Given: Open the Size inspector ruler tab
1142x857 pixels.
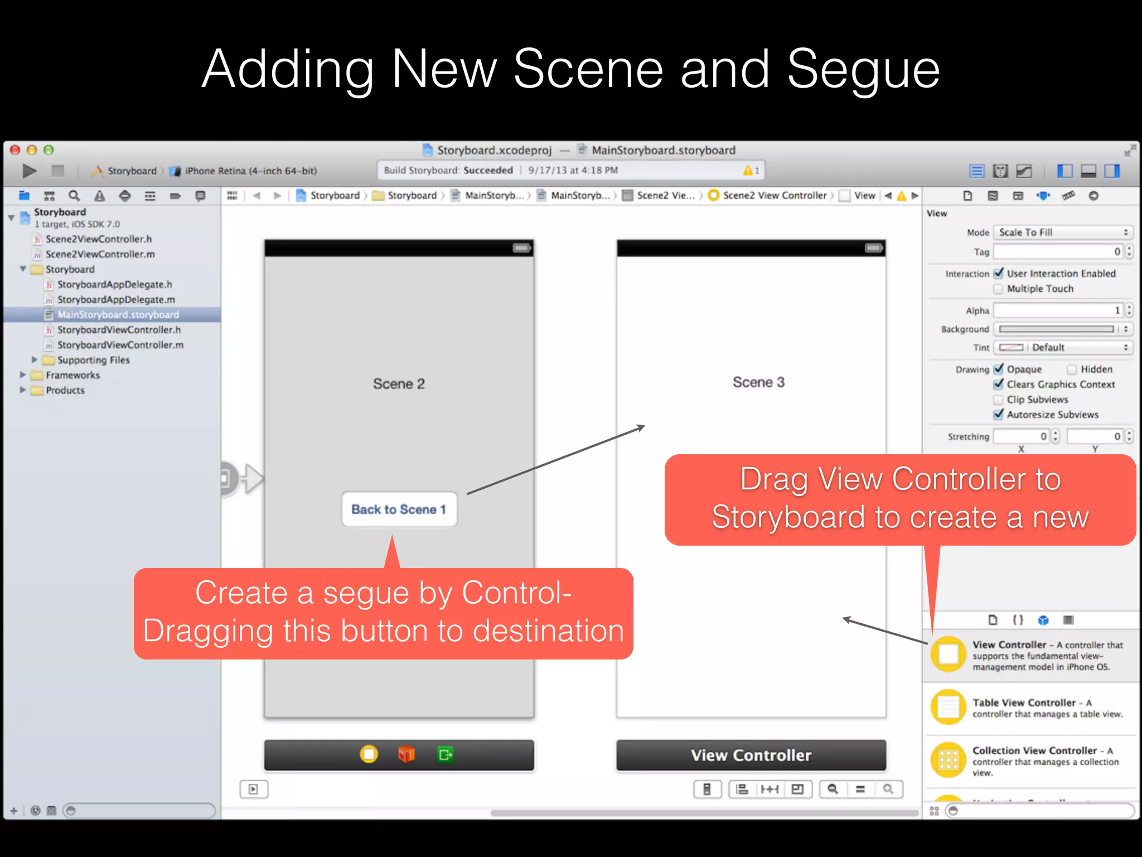Looking at the screenshot, I should (1068, 196).
